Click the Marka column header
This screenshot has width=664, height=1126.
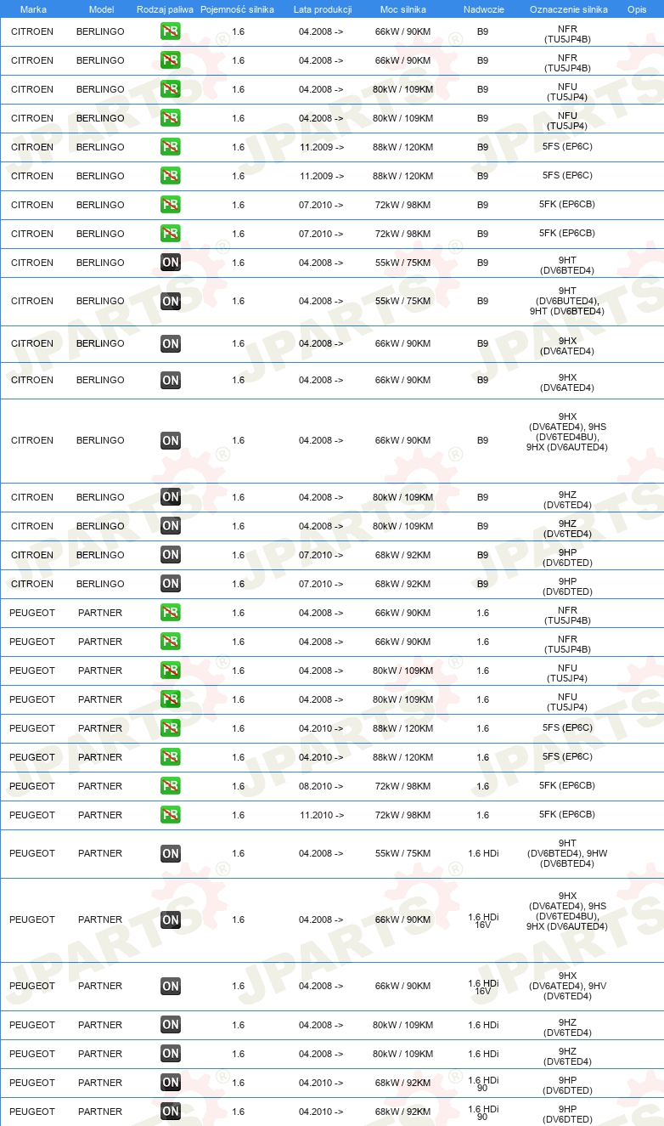pyautogui.click(x=33, y=9)
